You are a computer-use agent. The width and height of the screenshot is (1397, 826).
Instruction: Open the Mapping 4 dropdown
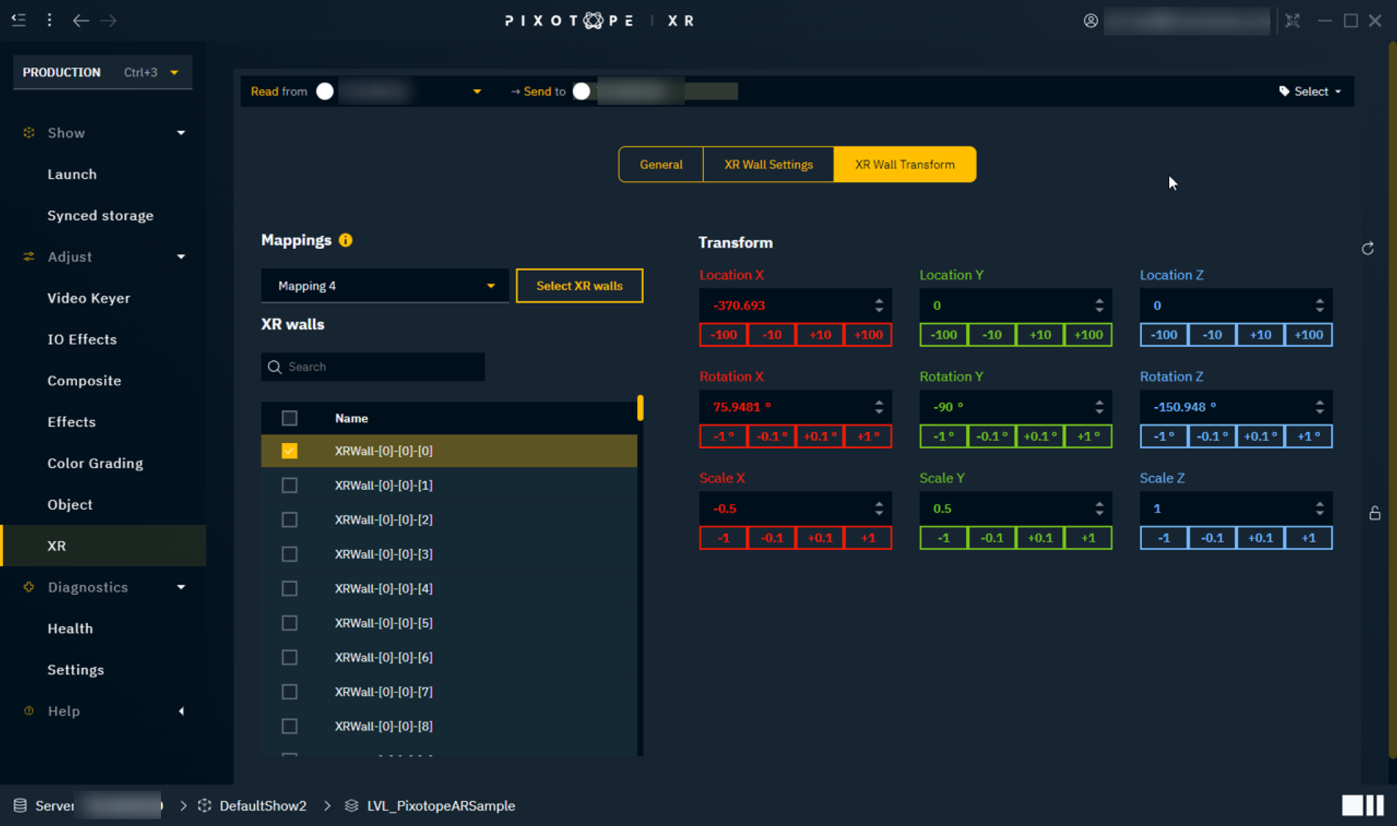tap(385, 286)
